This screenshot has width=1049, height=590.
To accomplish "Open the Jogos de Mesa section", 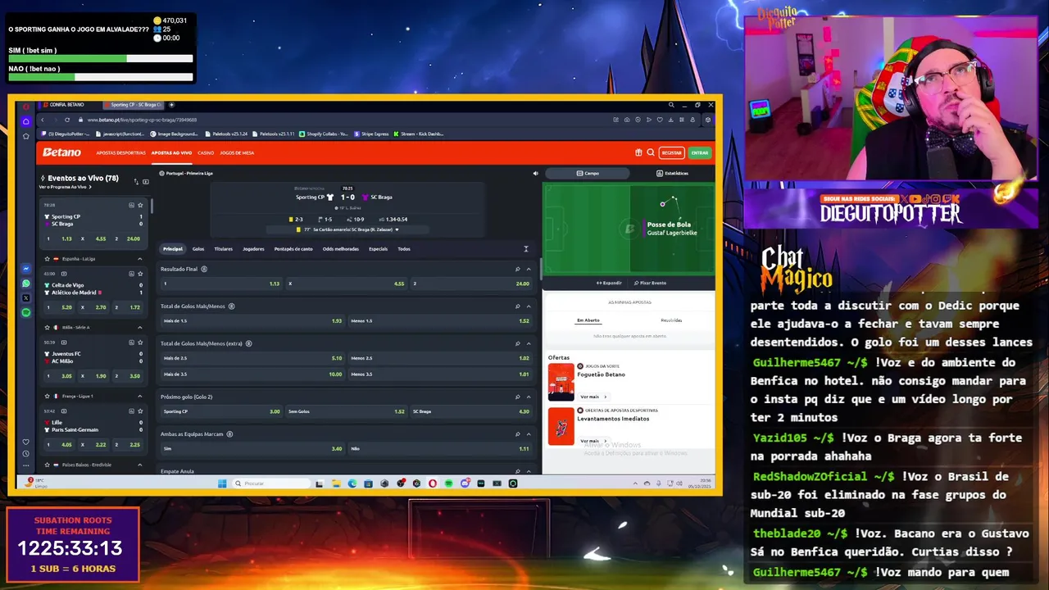I will point(237,152).
